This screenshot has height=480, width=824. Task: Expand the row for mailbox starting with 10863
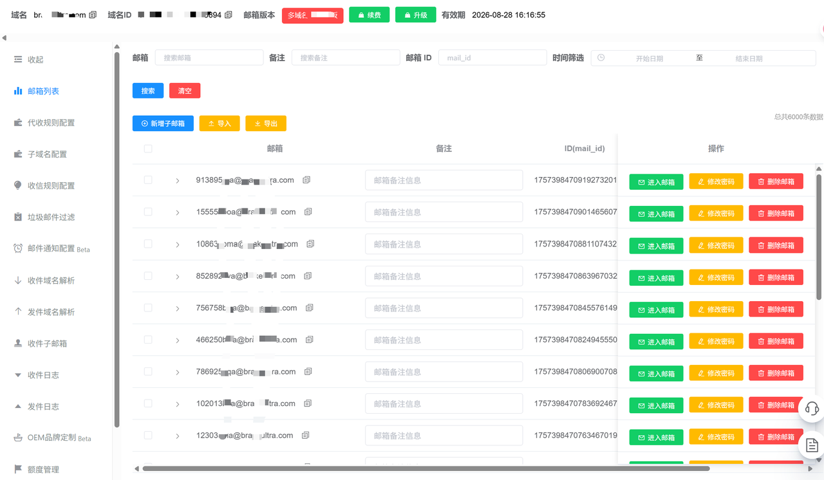(178, 245)
